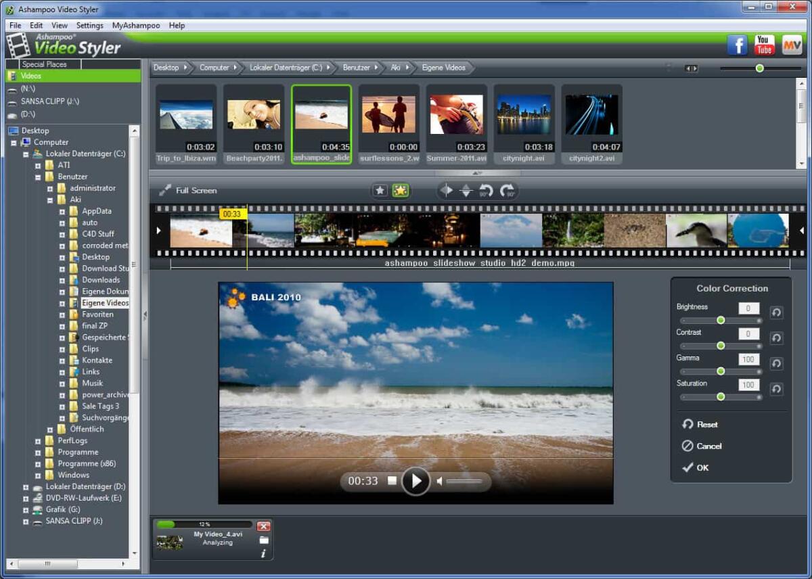
Task: Open the Settings menu
Action: tap(90, 25)
